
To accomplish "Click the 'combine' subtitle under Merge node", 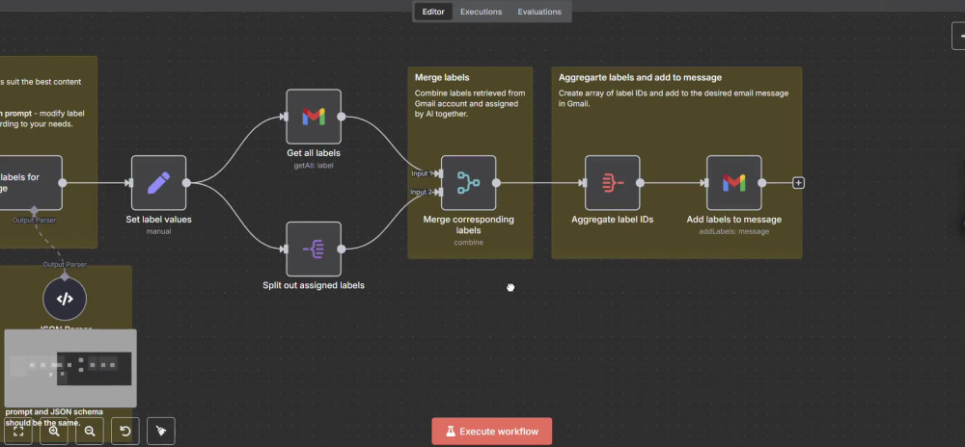I will pyautogui.click(x=468, y=243).
